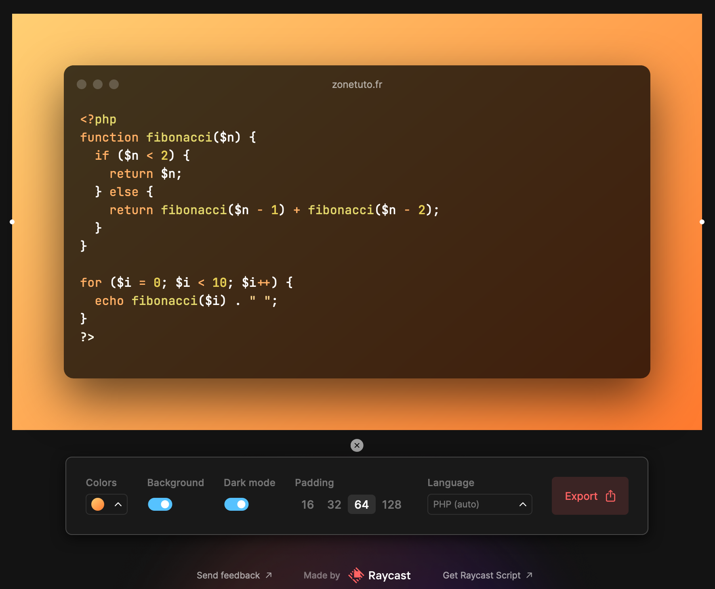
Task: Click the orange color swatch
Action: pyautogui.click(x=97, y=504)
